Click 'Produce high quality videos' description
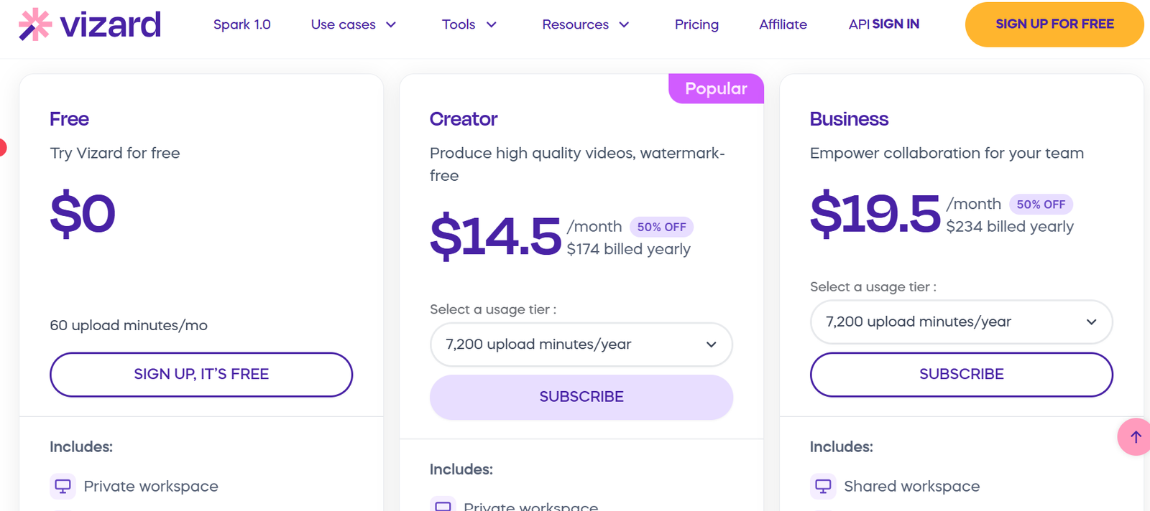 [577, 164]
